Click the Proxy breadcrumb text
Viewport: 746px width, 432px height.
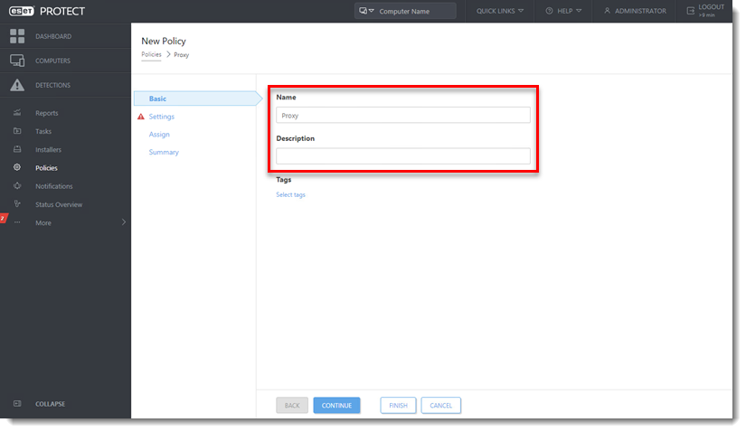point(181,55)
